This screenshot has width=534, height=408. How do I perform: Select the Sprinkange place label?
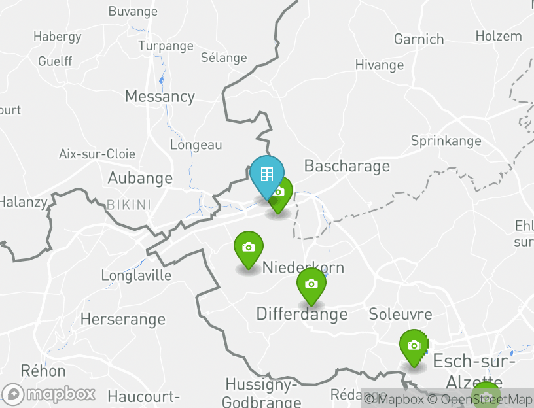pos(446,141)
